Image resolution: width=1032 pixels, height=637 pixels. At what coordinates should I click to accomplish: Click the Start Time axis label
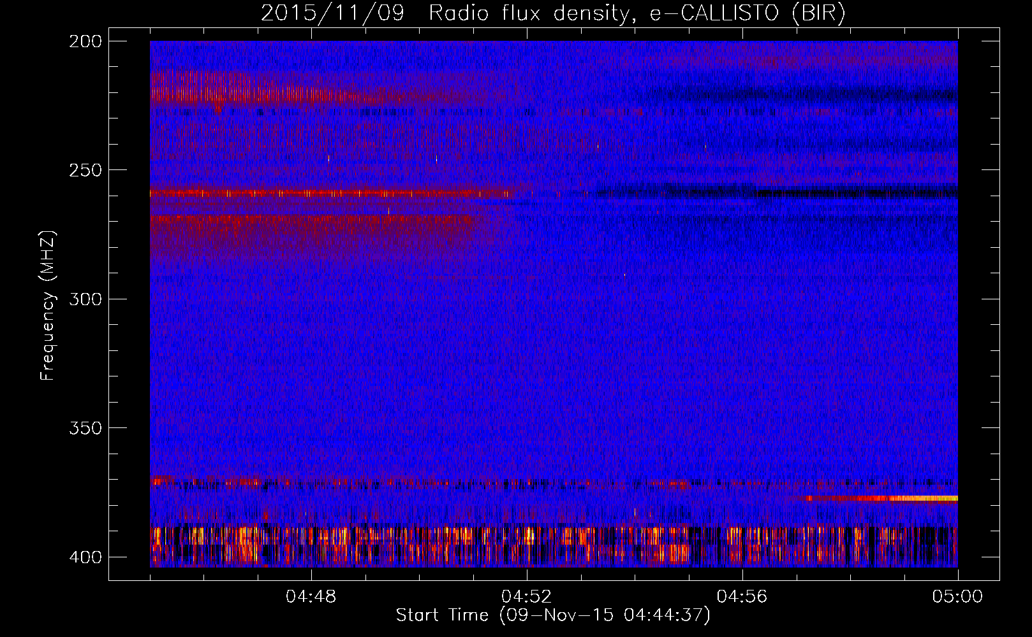(553, 615)
